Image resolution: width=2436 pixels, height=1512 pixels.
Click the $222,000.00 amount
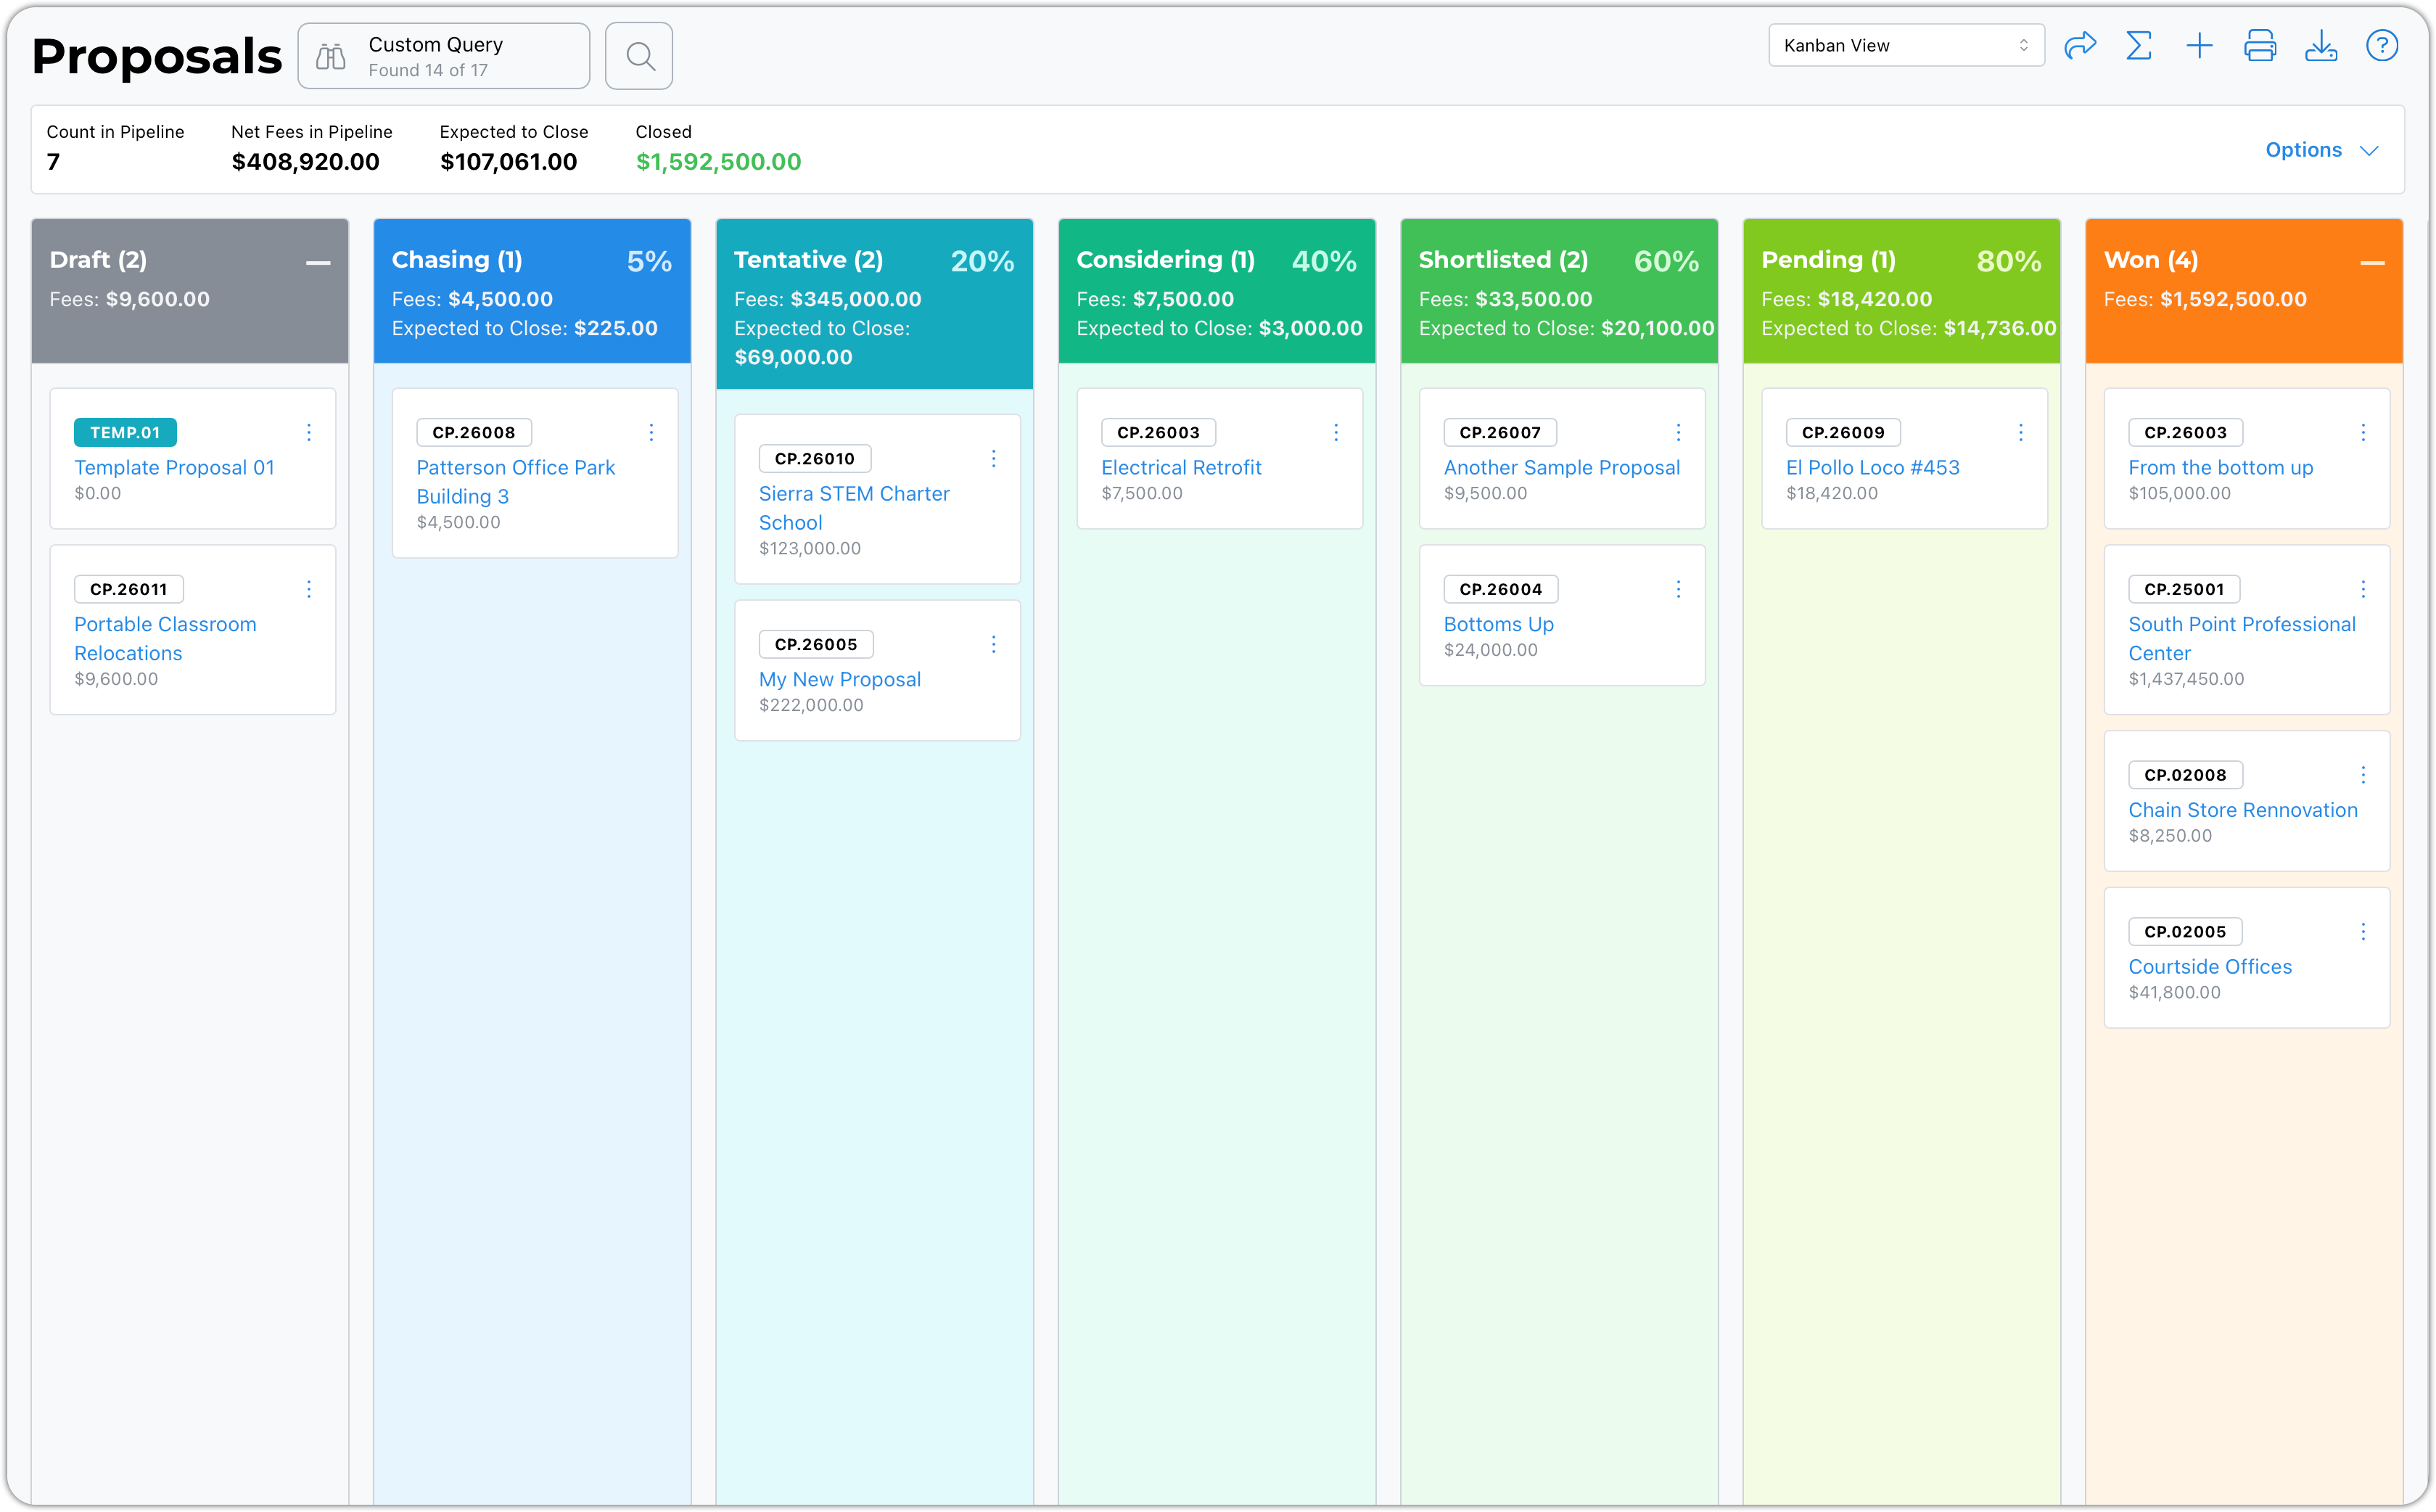pyautogui.click(x=810, y=705)
